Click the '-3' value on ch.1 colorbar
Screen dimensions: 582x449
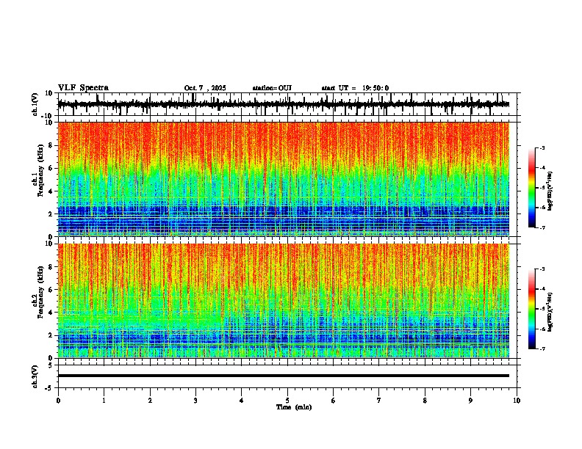coord(542,147)
